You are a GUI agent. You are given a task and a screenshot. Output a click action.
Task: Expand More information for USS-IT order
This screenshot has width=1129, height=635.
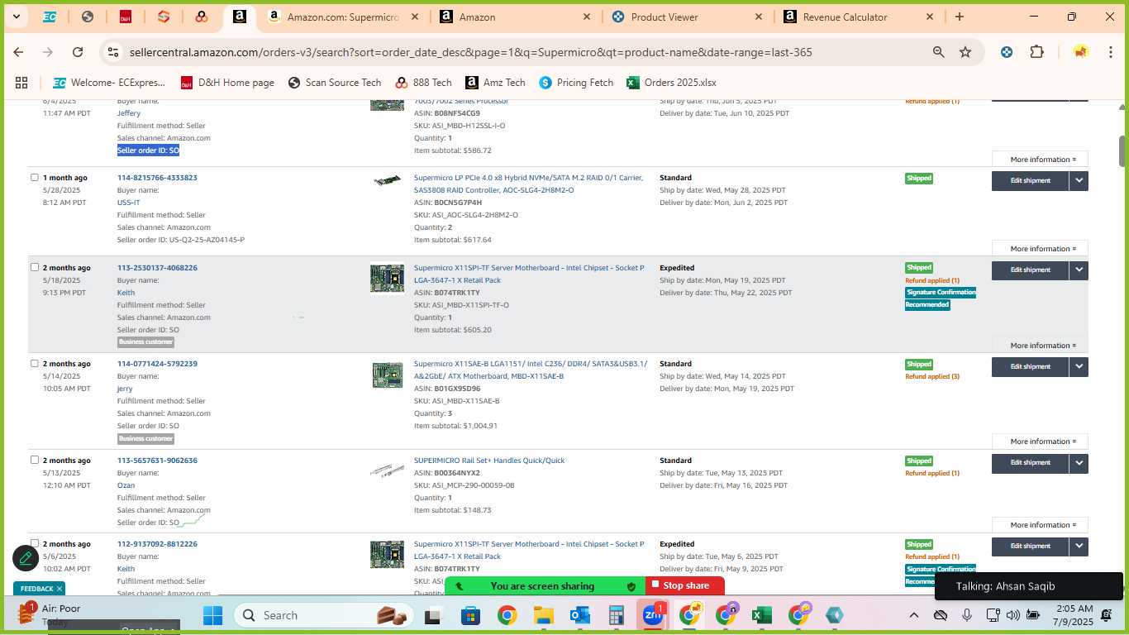pyautogui.click(x=1040, y=248)
